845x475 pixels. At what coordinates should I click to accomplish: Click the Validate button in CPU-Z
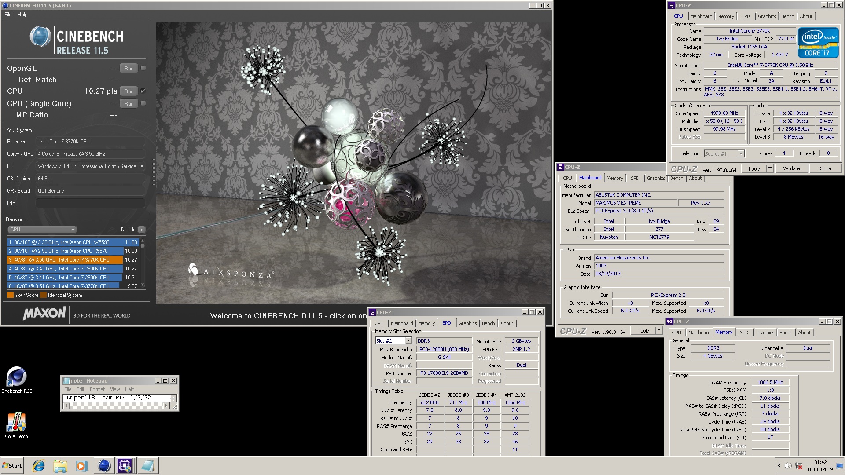click(x=791, y=168)
